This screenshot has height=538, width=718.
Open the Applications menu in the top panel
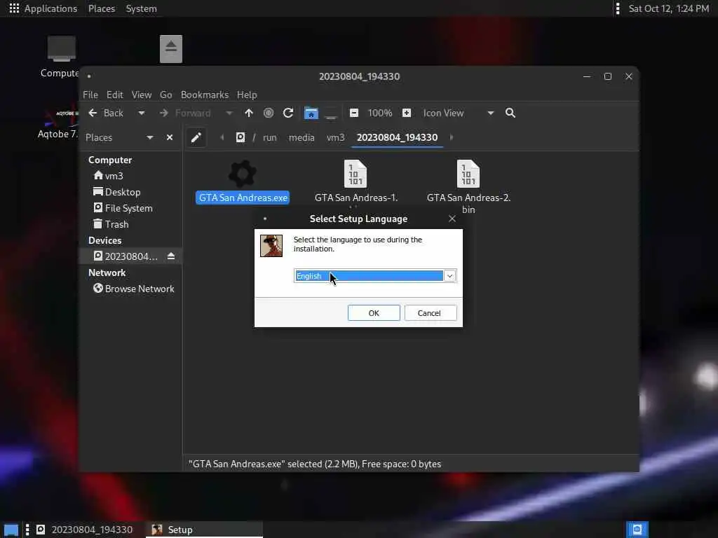click(43, 8)
